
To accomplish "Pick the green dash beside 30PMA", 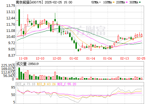I will (140, 2).
